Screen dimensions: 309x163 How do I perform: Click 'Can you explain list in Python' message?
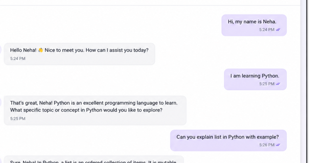(x=228, y=141)
